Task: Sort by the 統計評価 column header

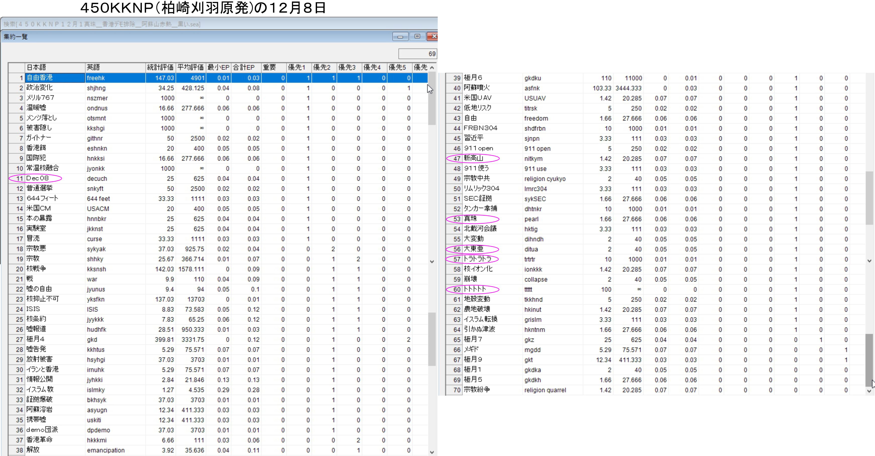Action: point(160,67)
